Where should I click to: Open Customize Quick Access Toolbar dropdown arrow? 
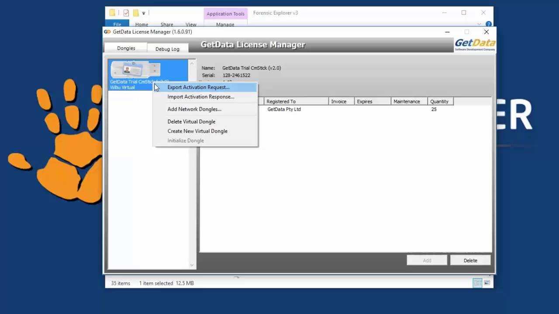[144, 14]
